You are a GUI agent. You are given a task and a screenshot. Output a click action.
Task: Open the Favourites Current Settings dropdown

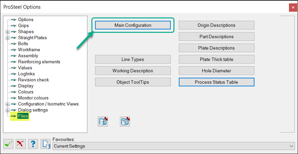[173, 146]
